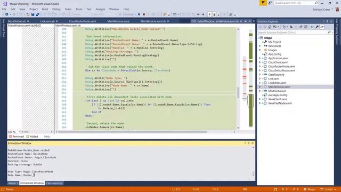Click the View Code icon in Solution Explorer
This screenshot has width=341, height=192.
click(x=312, y=27)
